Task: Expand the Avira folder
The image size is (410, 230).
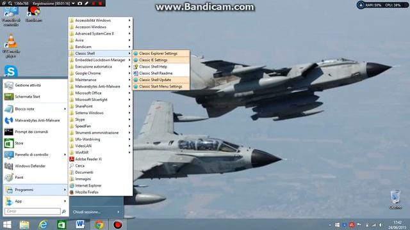Action: 101,40
